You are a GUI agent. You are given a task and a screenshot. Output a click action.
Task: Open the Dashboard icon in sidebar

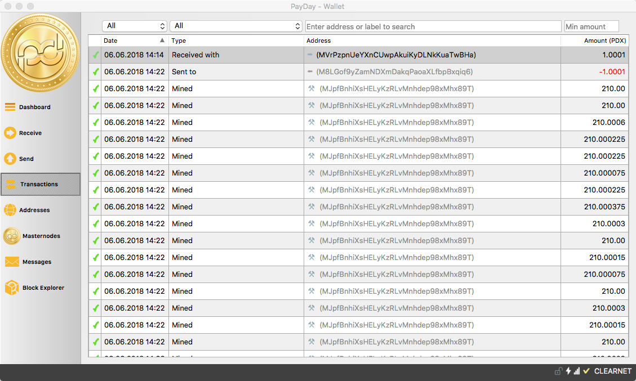click(x=10, y=107)
